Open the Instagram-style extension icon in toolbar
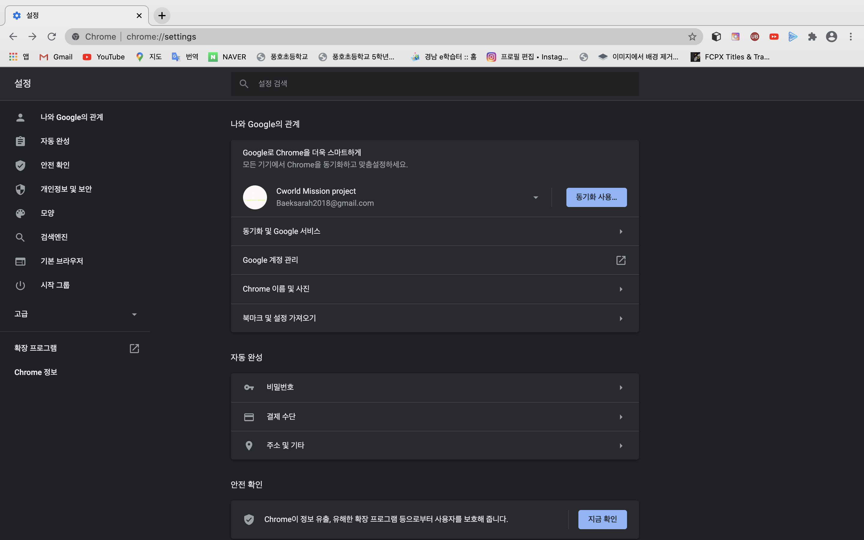 click(x=736, y=36)
